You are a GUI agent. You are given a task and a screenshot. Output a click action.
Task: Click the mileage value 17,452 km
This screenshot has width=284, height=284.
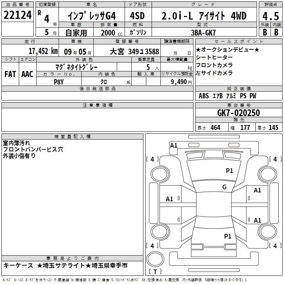point(43,51)
